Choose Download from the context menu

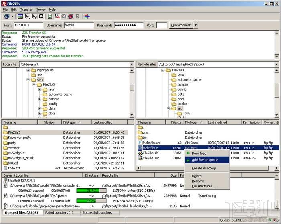point(207,153)
